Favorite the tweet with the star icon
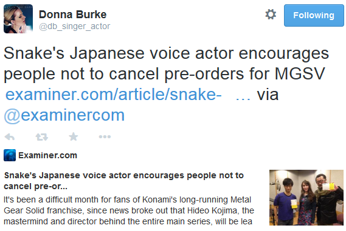Viewport: 346px width, 231px height. click(73, 136)
